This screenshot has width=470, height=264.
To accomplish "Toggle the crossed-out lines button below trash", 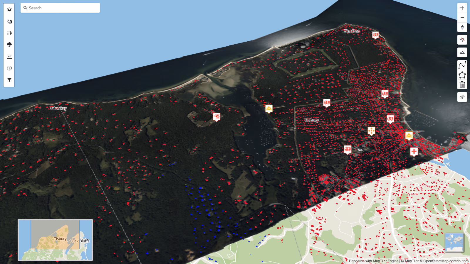I will click(x=462, y=97).
